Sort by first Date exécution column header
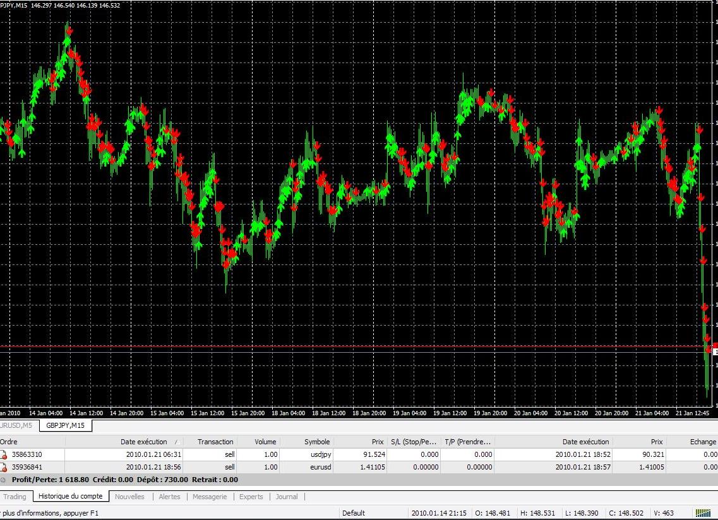 144,442
